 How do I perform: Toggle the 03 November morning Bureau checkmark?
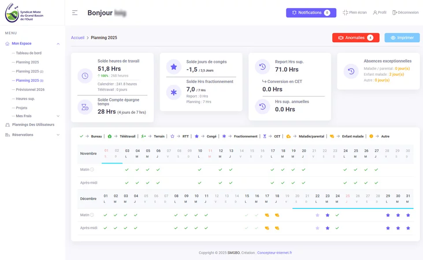tap(127, 170)
